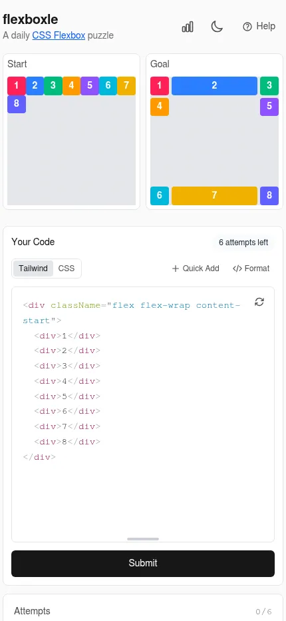
Task: Click Quick Add button
Action: tap(196, 269)
